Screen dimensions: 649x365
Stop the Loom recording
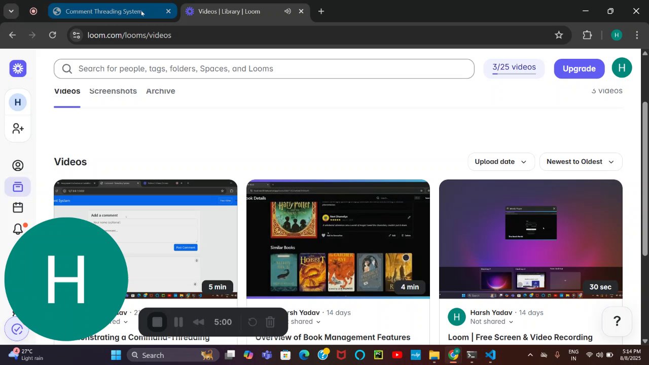coord(157,322)
